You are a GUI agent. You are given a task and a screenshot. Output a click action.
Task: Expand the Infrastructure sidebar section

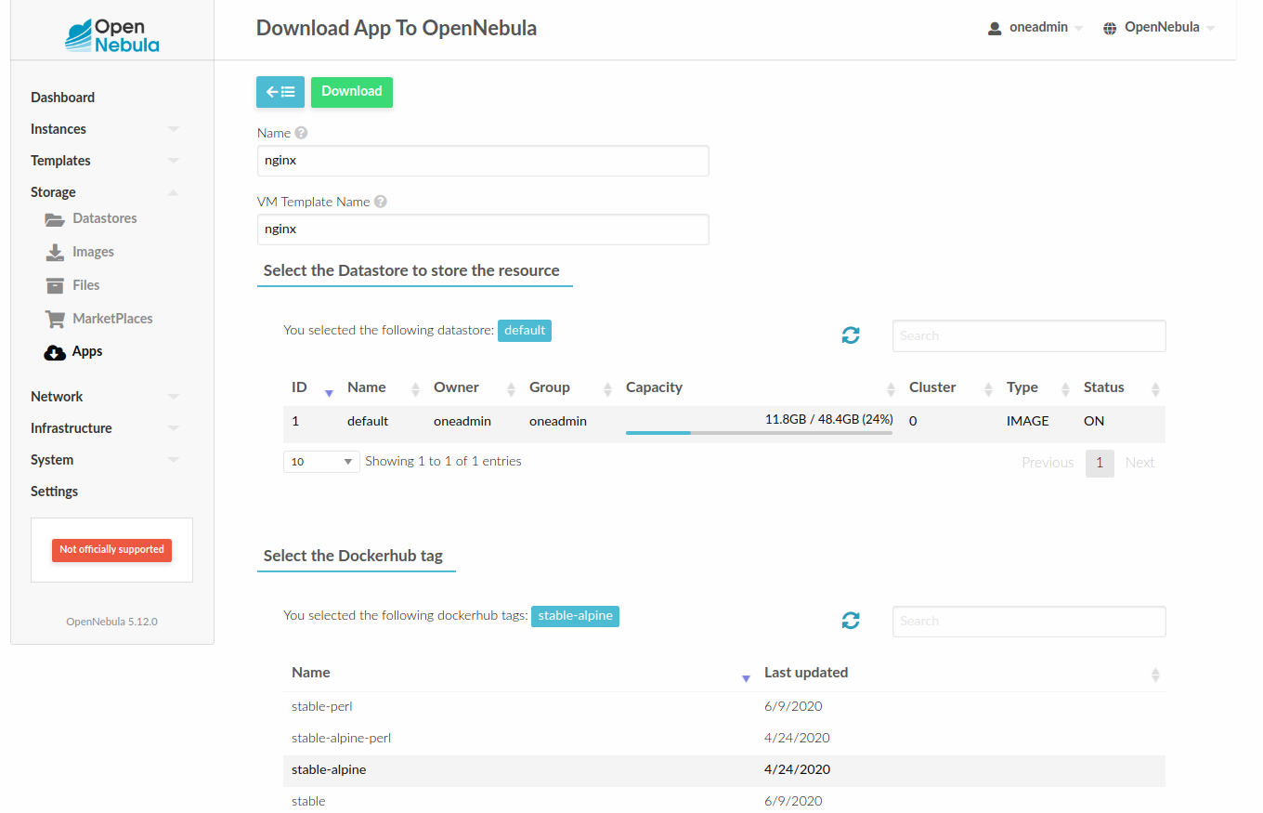[174, 428]
